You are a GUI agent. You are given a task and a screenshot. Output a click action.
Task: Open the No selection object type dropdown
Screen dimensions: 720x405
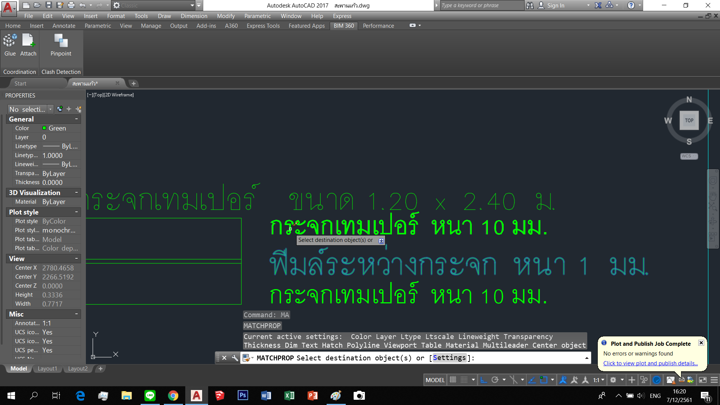[x=50, y=109]
